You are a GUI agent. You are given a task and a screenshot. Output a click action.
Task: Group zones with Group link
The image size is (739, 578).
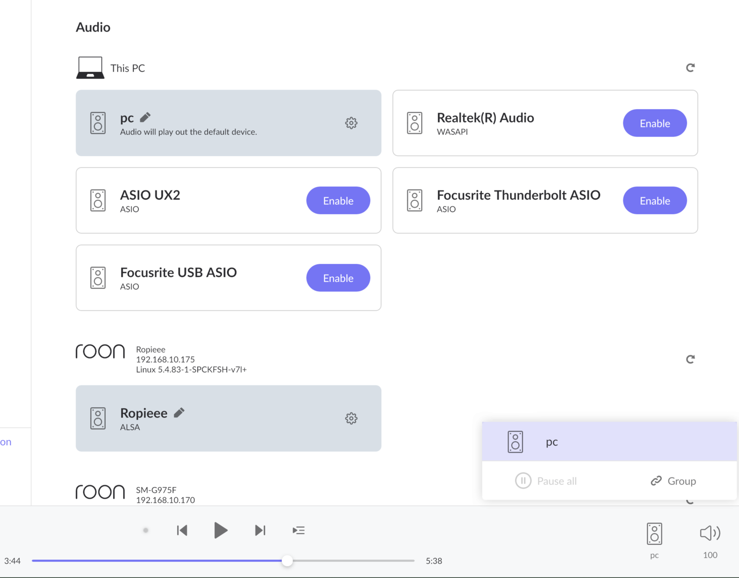[x=674, y=481]
